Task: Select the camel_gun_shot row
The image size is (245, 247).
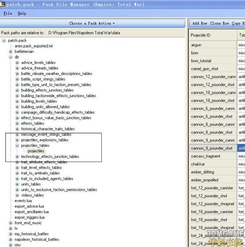Action: (x=213, y=69)
